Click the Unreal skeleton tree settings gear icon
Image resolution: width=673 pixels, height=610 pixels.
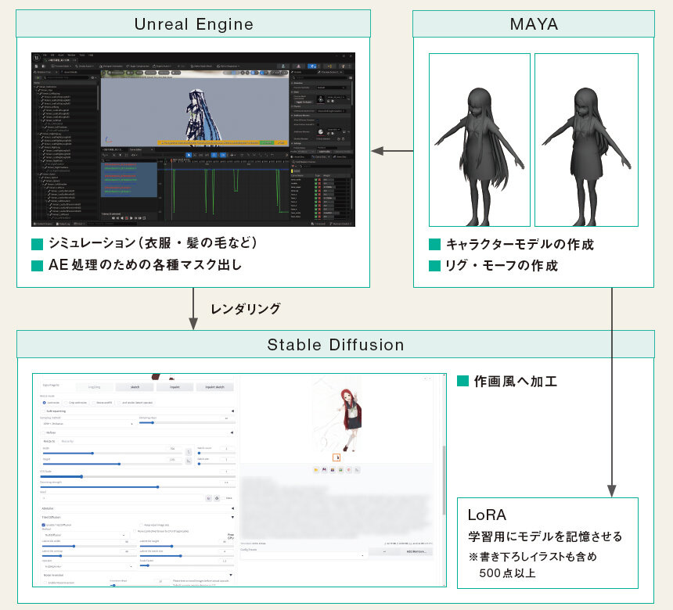[94, 77]
